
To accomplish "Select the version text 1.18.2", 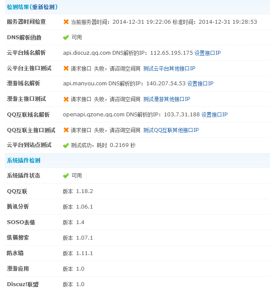I will (x=84, y=191).
